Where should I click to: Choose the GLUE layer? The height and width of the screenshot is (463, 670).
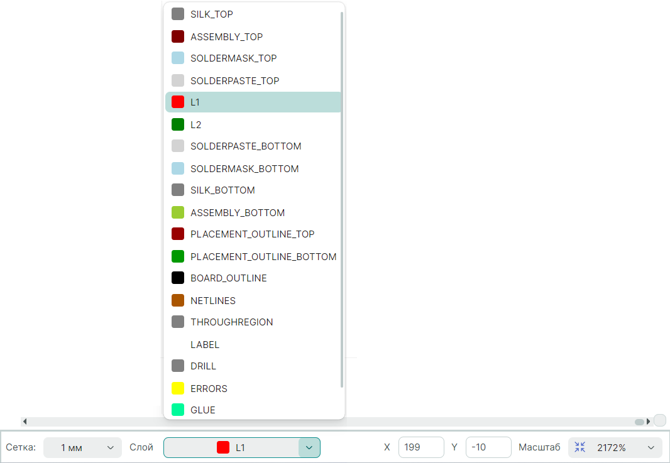pyautogui.click(x=253, y=410)
